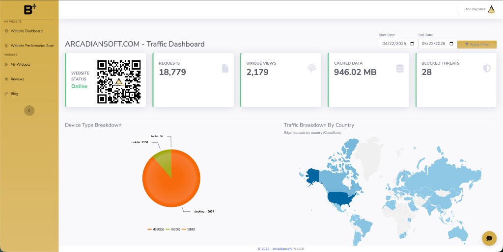Click the Blog feed icon

coord(6,94)
